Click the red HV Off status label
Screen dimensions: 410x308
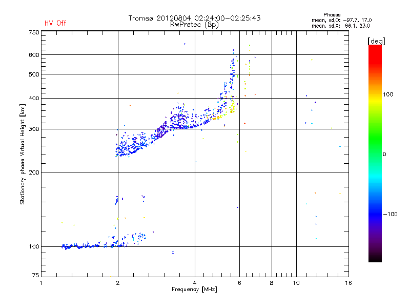tap(55, 23)
